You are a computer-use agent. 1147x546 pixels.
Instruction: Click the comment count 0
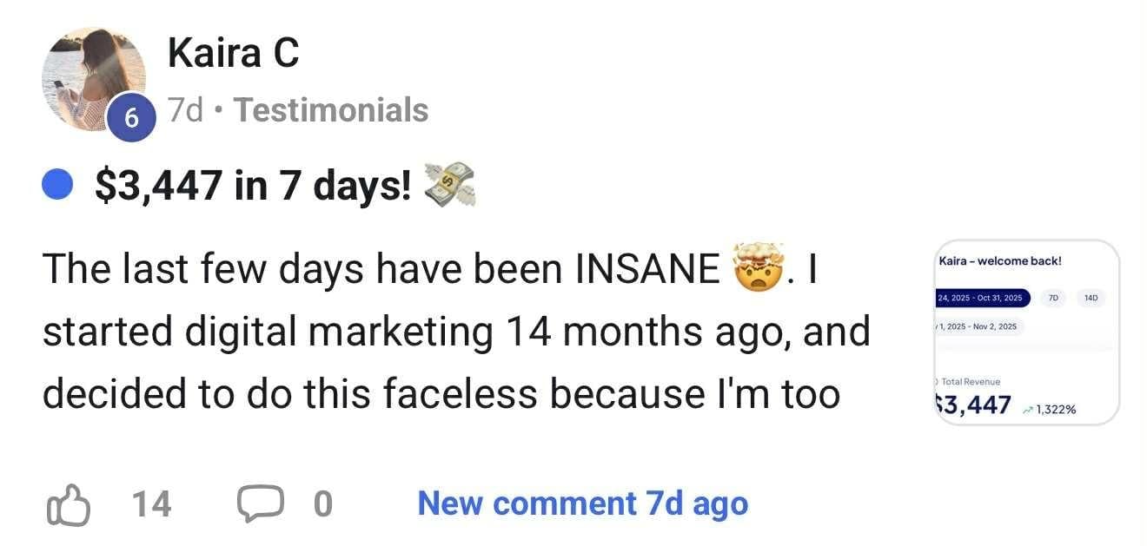(322, 504)
